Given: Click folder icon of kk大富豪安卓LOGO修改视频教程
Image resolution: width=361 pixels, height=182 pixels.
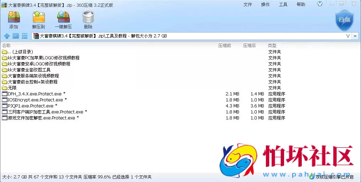Looking at the screenshot, I should pyautogui.click(x=4, y=64).
